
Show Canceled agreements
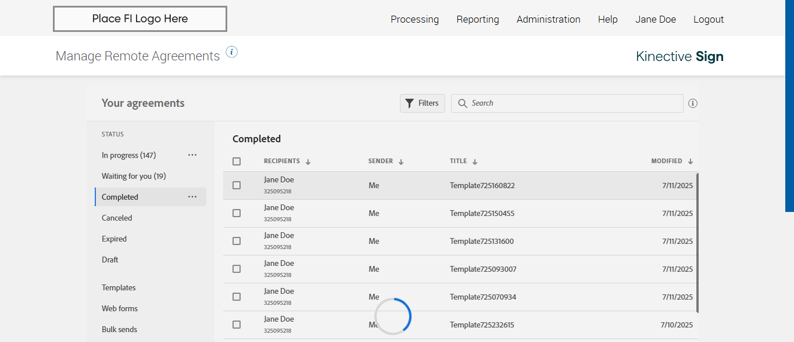point(117,218)
